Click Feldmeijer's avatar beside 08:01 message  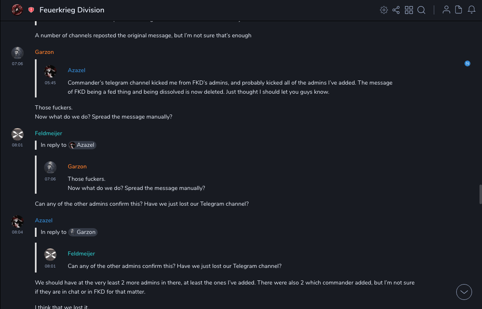17,134
